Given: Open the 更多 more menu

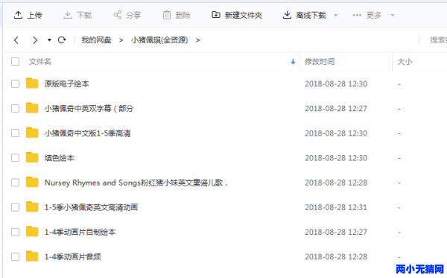Looking at the screenshot, I should point(367,15).
